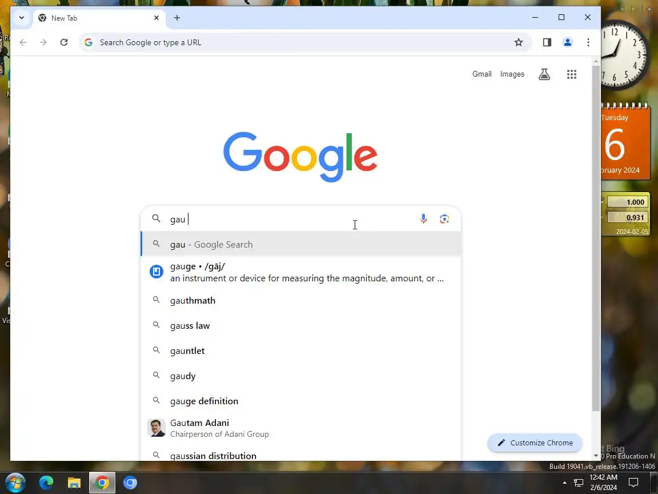Show hidden system tray icons

coord(564,483)
